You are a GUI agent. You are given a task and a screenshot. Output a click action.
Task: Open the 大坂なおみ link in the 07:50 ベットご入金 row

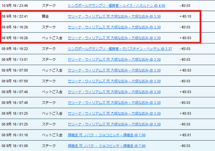(x=114, y=70)
